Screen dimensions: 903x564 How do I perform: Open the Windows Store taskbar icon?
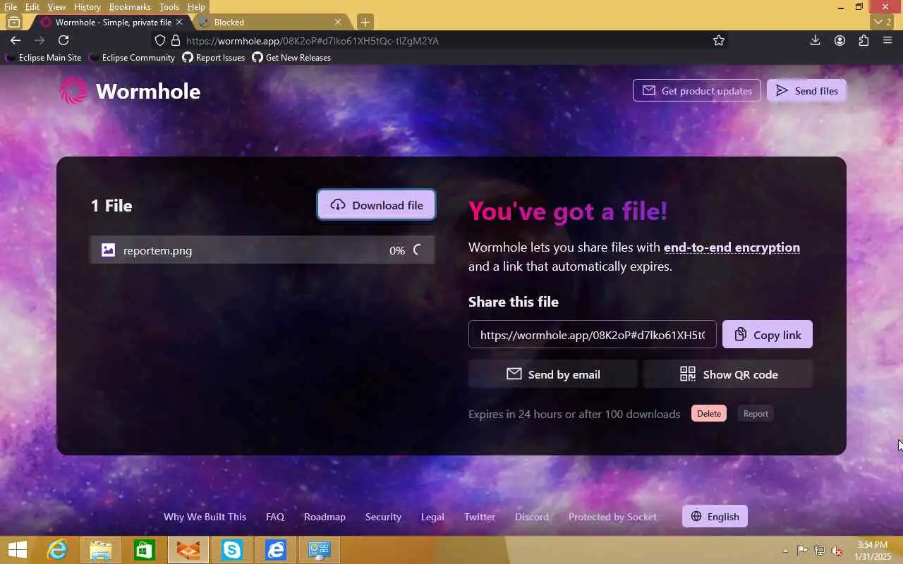(145, 550)
